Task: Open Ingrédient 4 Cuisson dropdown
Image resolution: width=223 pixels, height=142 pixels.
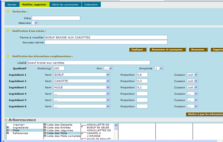Action: [193, 94]
